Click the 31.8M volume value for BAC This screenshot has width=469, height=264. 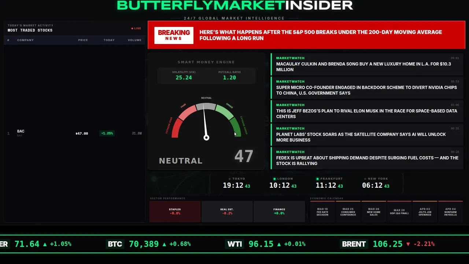click(x=137, y=133)
